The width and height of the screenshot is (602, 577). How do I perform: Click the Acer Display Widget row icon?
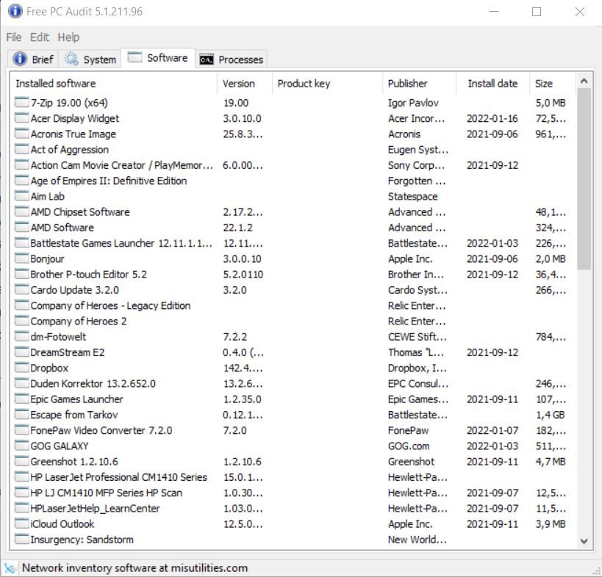coord(21,118)
